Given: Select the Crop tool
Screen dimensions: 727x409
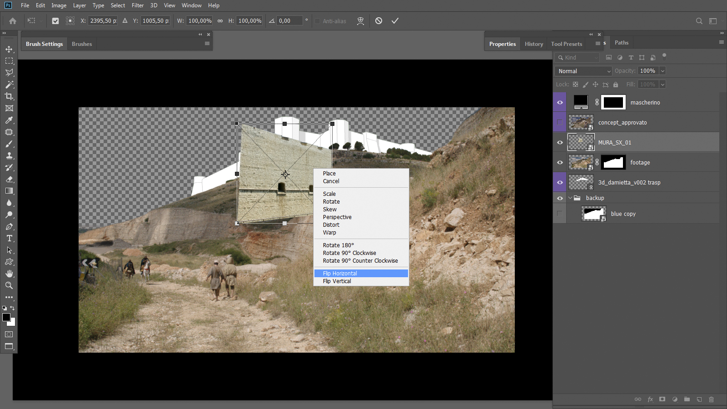Looking at the screenshot, I should click(x=9, y=96).
